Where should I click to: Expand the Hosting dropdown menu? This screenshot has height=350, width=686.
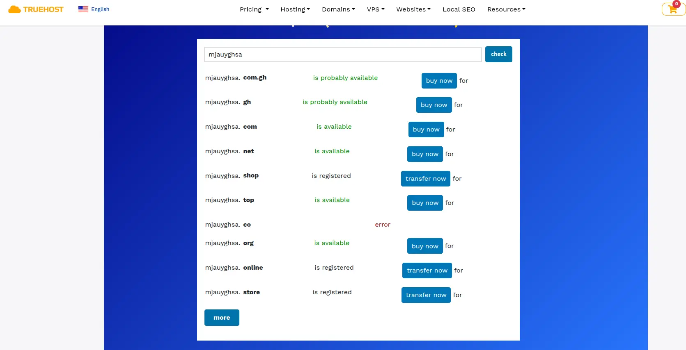click(295, 9)
